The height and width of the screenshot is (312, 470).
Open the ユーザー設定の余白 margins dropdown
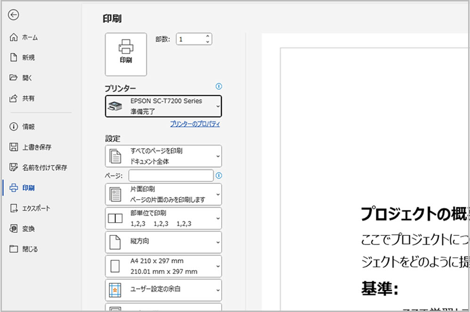pos(163,290)
